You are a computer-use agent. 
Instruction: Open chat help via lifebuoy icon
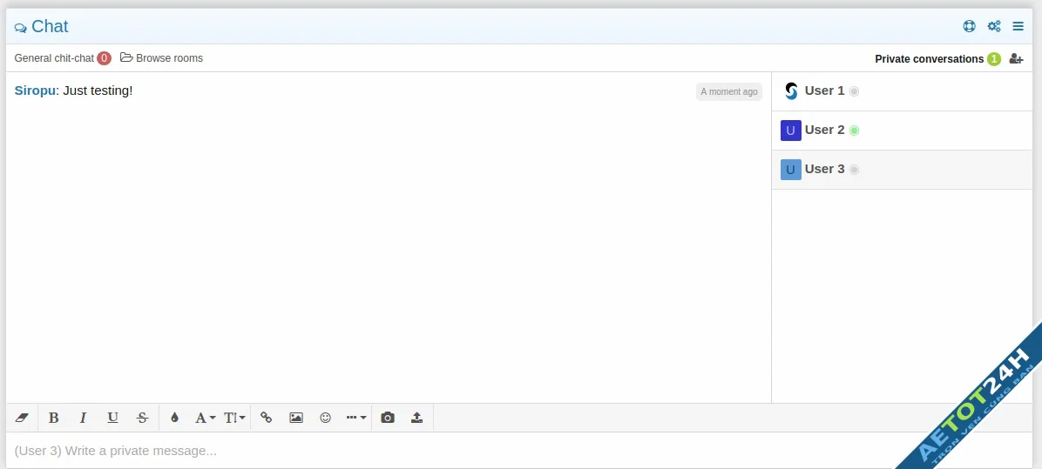click(x=969, y=26)
